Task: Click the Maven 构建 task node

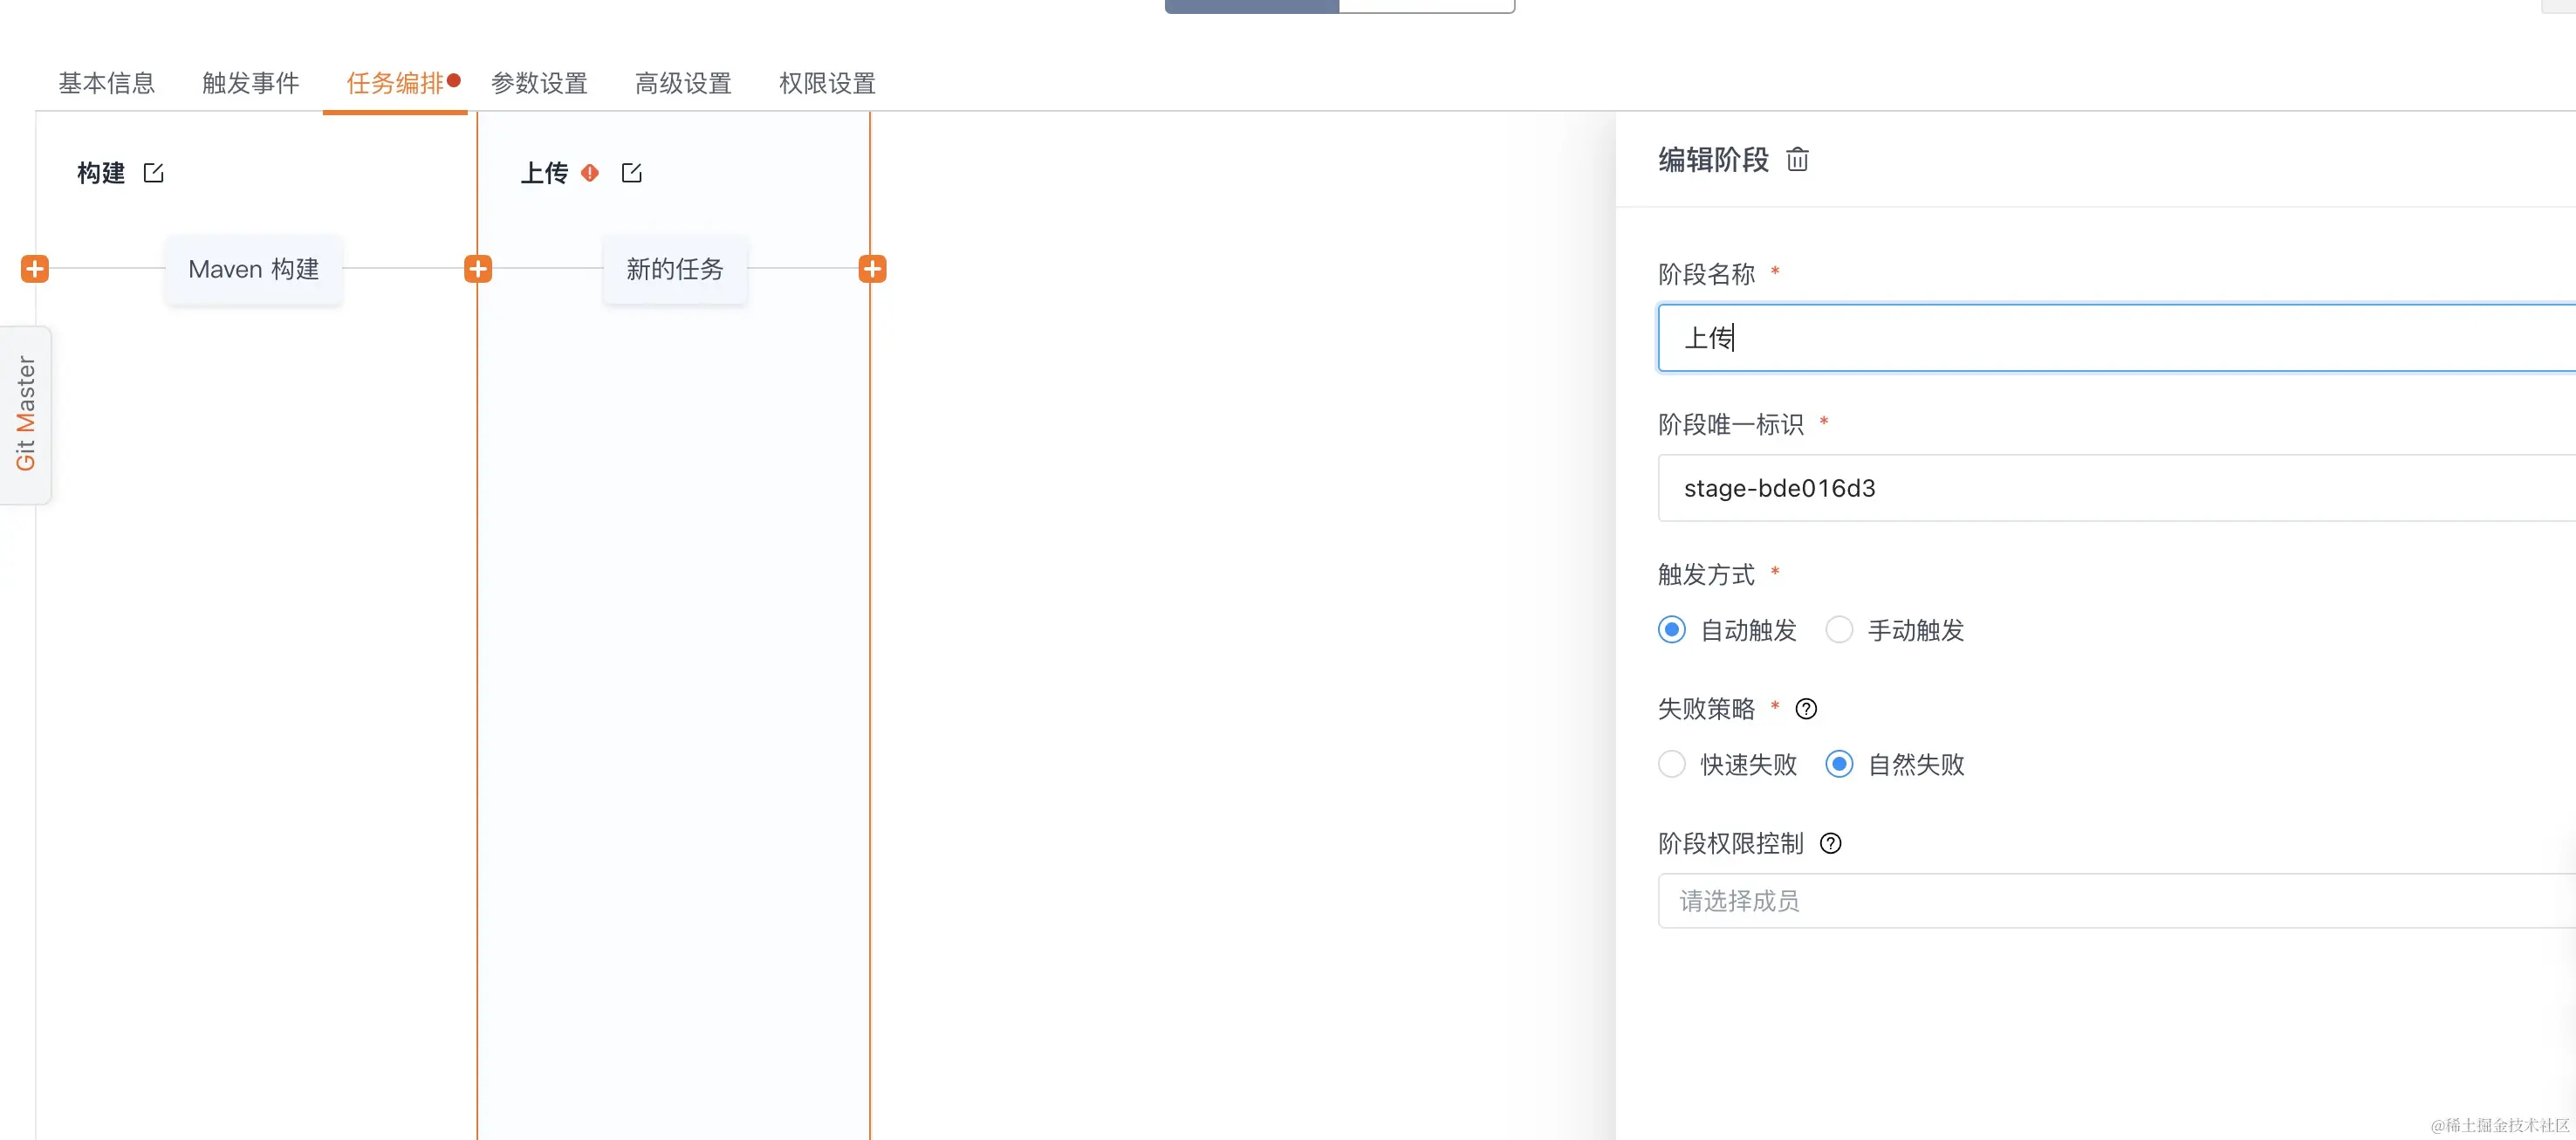Action: 254,269
